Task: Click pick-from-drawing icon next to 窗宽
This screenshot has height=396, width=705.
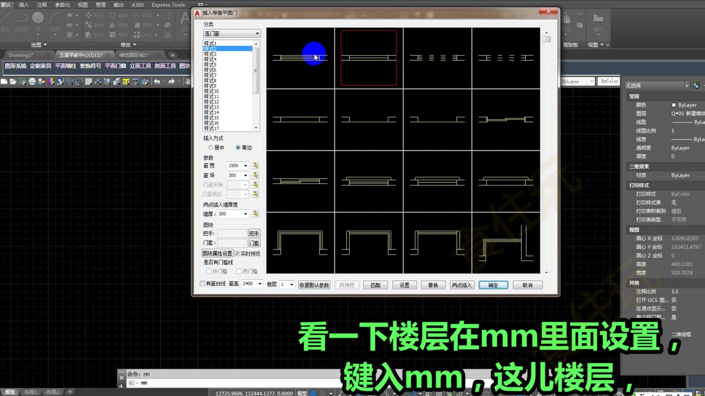Action: click(x=255, y=166)
